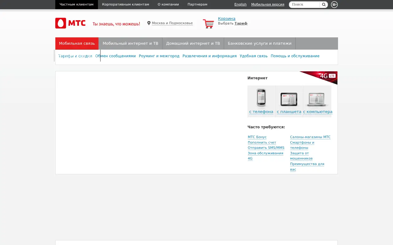
Task: Open the Корпоративным клиентам section
Action: [126, 5]
